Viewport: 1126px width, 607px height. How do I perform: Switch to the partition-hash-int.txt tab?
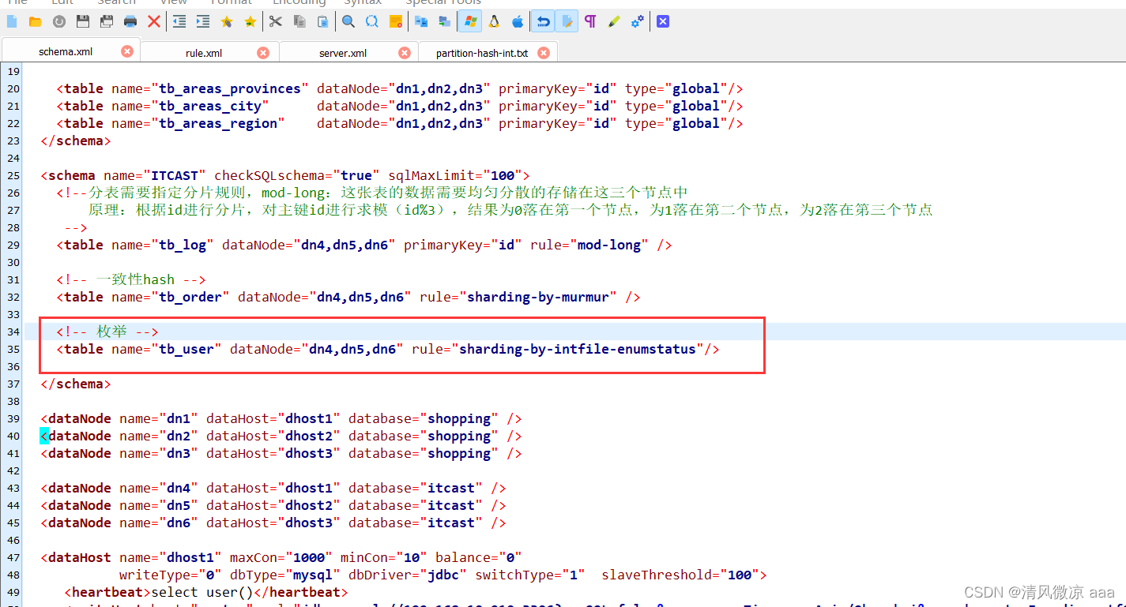pos(482,53)
